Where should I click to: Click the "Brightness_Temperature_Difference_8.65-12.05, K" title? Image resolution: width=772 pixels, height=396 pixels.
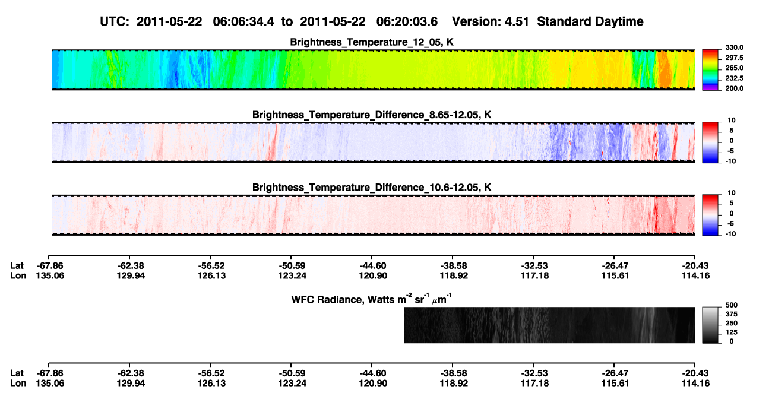point(372,115)
